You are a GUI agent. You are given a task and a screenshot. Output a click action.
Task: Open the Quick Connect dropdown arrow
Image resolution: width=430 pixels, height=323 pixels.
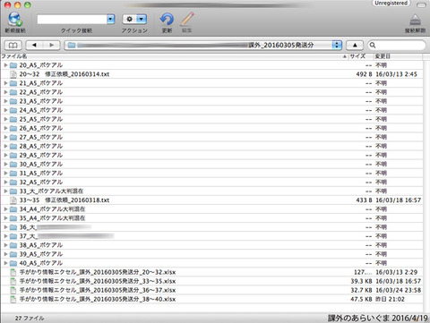pos(111,19)
